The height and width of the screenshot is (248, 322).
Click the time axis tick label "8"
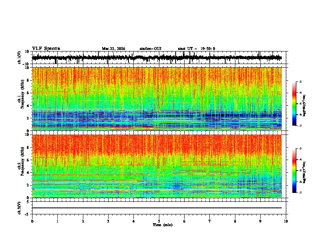[x=235, y=221]
